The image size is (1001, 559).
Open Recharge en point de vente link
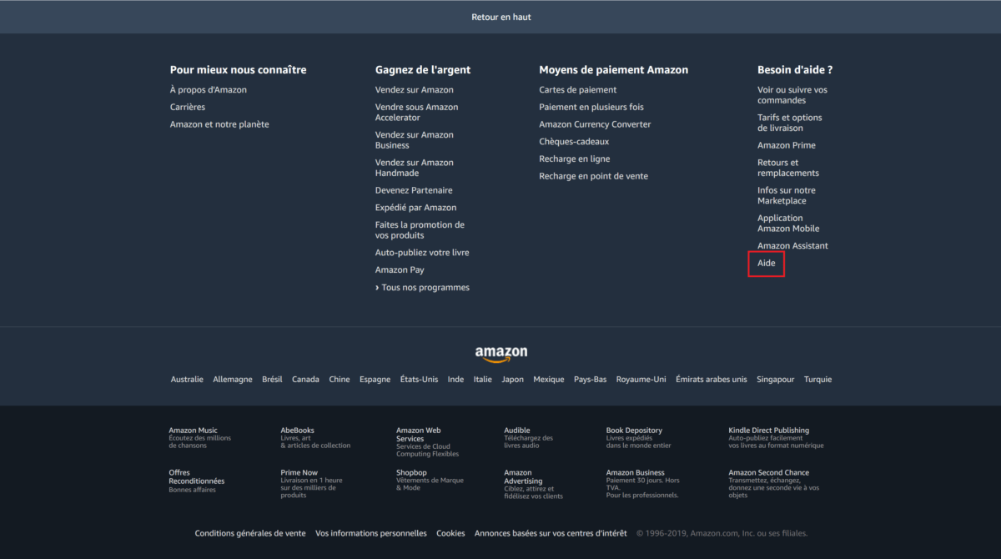click(594, 176)
